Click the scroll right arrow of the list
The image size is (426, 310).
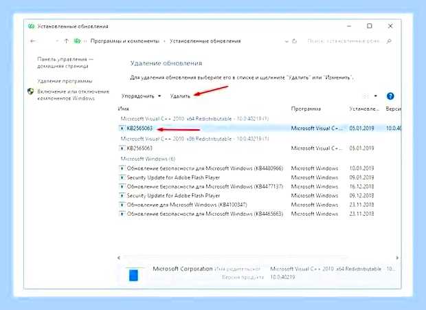(x=397, y=258)
